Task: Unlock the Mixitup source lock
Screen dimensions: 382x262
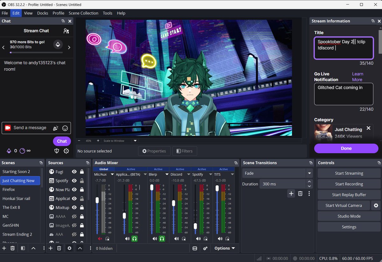Action: (82, 208)
